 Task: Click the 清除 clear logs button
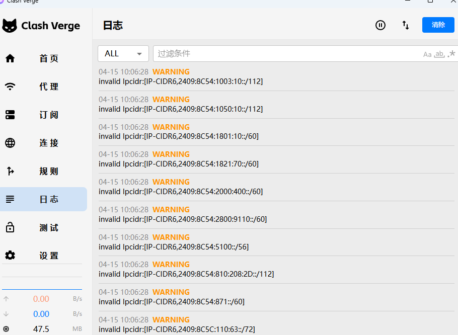[438, 25]
